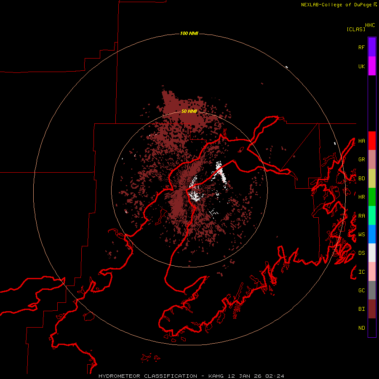
Task: Click the GR pink-brown legend swatch
Action: 372,160
